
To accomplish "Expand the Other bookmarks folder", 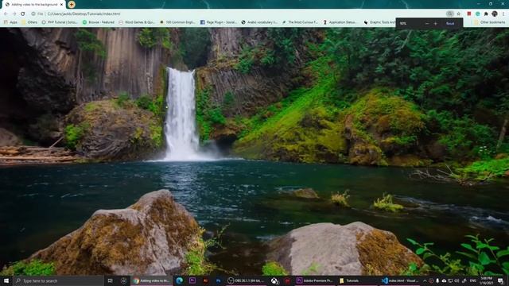I will pyautogui.click(x=490, y=22).
